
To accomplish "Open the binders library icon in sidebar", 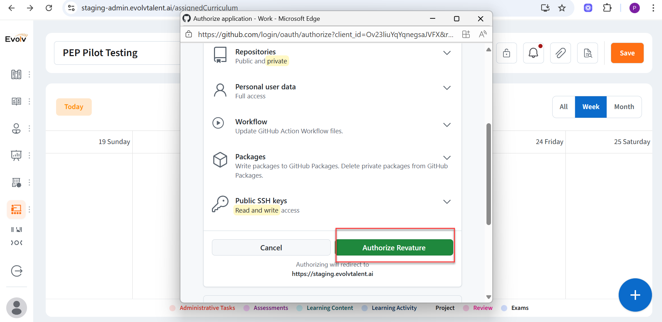I will point(16,74).
